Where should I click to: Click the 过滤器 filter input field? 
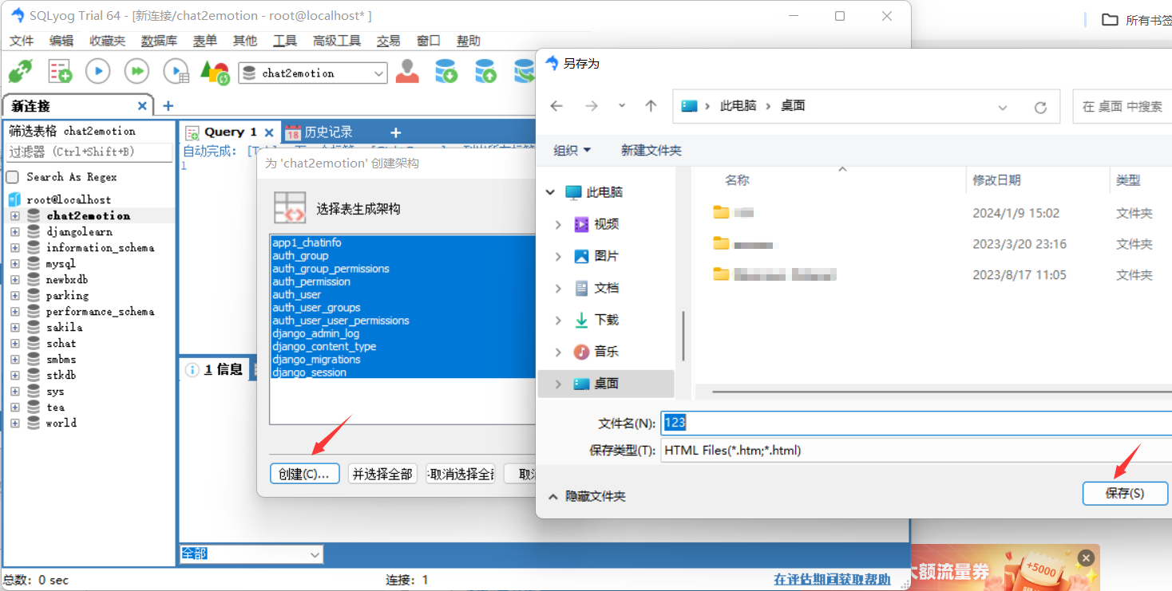89,152
